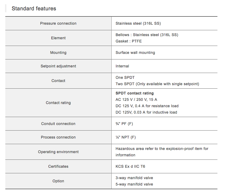Viewport: 227px width, 194px height.
Task: Select the Conduit connection label
Action: [x=58, y=124]
